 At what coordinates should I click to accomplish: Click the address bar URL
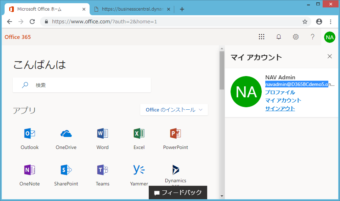104,22
